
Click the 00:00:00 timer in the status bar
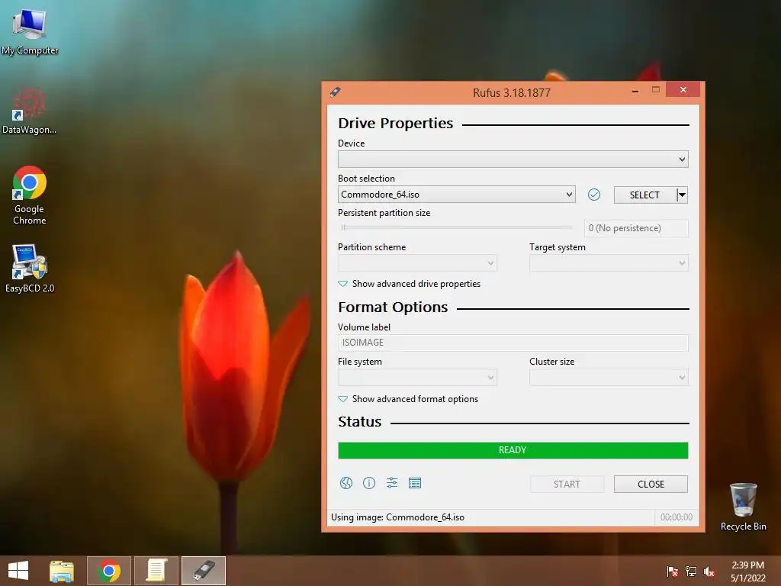(x=676, y=517)
